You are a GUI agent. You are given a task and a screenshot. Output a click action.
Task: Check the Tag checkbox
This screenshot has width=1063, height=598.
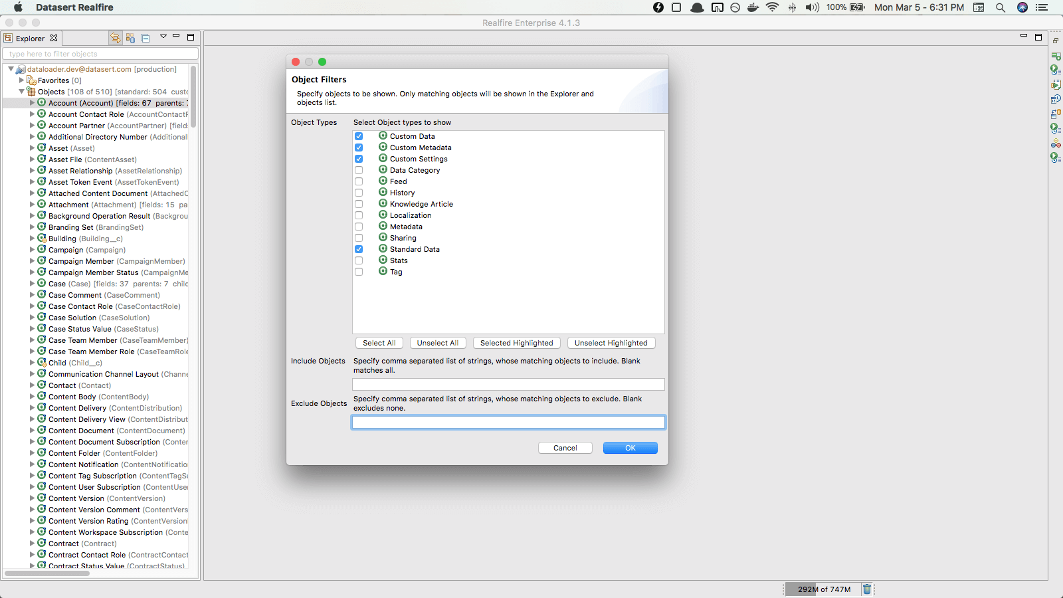[x=359, y=272]
